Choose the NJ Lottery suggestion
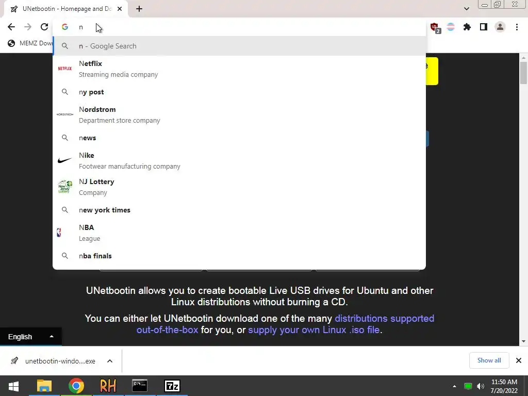This screenshot has width=528, height=396. point(239,187)
